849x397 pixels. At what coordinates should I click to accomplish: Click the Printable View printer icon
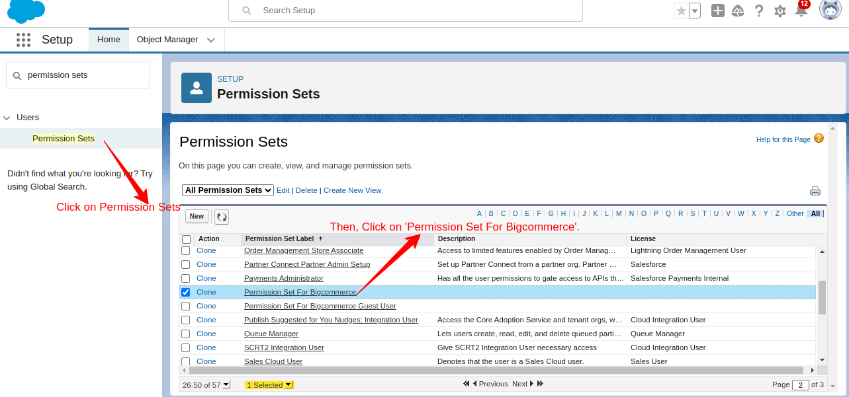(815, 191)
